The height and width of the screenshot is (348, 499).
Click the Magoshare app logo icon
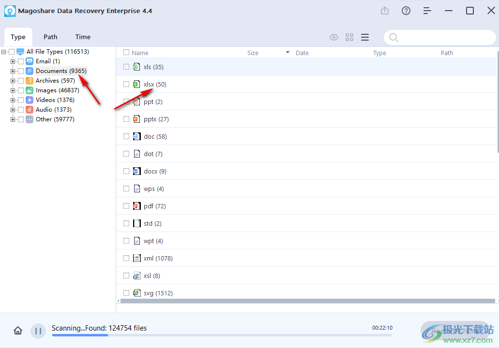pos(10,11)
